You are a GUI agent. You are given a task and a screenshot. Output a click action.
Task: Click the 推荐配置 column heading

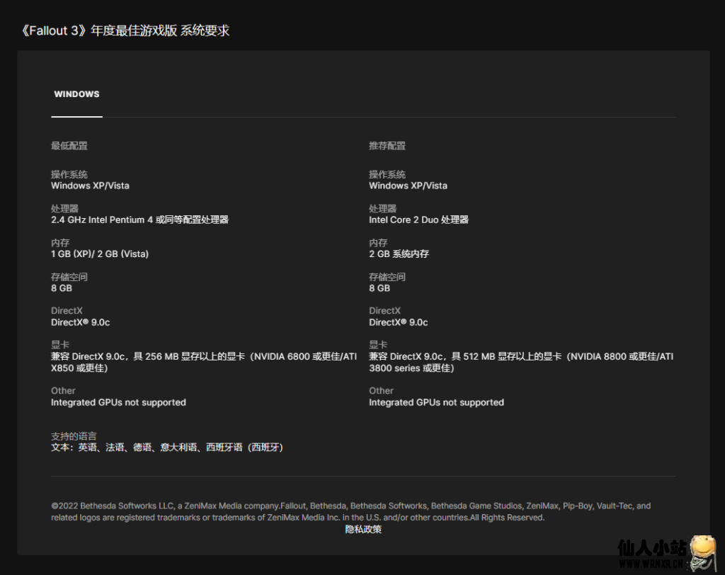[x=387, y=146]
